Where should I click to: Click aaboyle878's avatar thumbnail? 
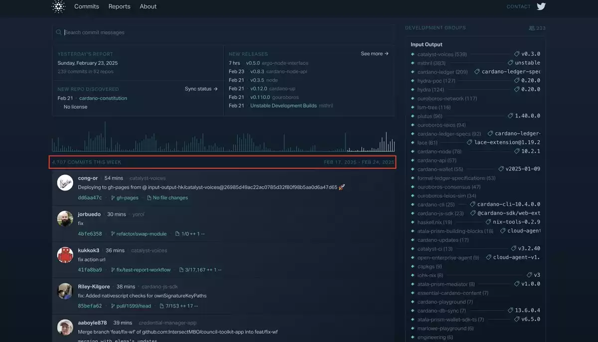pyautogui.click(x=65, y=327)
